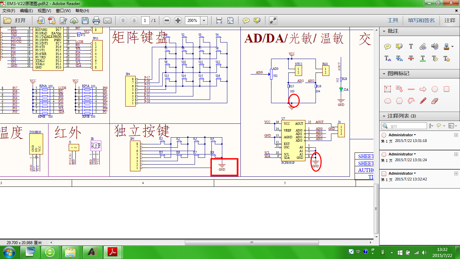Collapse the 图画标记 panel section
460x259 pixels.
tap(384, 74)
